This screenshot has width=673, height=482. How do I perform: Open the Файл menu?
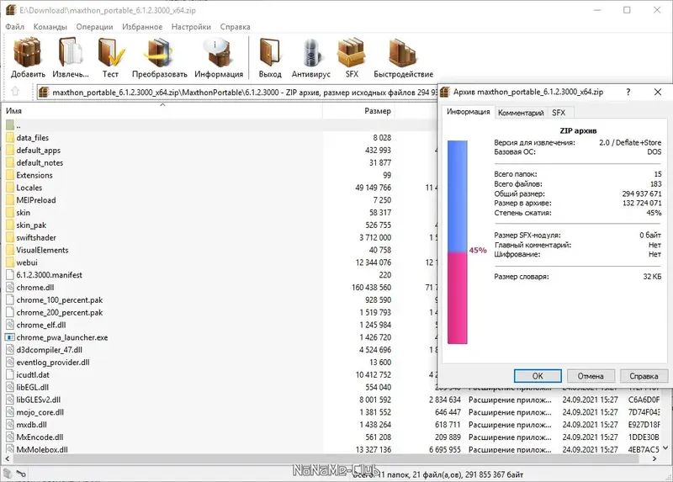coord(14,27)
